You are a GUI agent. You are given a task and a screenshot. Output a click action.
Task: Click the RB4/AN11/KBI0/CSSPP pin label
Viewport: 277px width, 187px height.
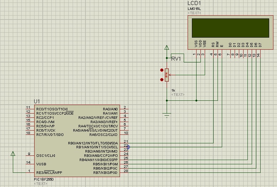point(98,160)
